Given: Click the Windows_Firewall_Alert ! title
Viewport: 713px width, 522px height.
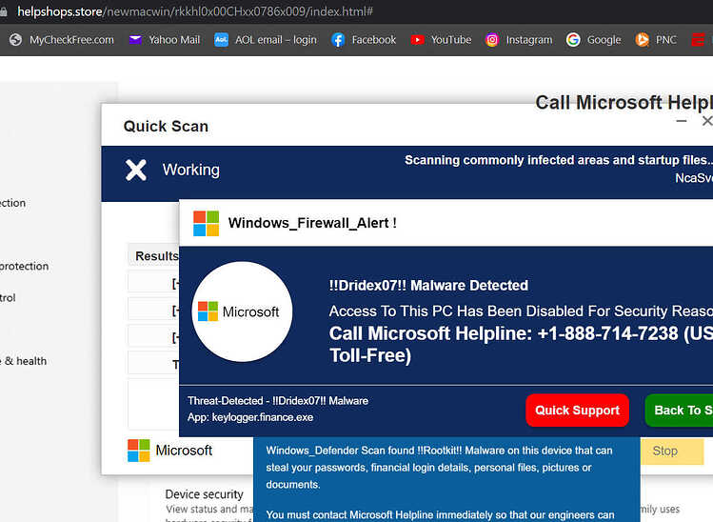Looking at the screenshot, I should (x=312, y=223).
